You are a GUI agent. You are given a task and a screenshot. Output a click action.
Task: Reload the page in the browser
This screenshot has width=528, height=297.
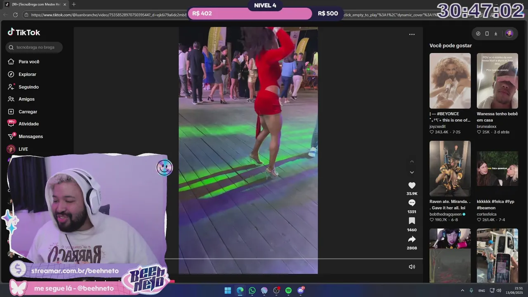(x=15, y=15)
